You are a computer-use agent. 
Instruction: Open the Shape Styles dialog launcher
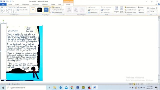pyautogui.click(x=64, y=15)
